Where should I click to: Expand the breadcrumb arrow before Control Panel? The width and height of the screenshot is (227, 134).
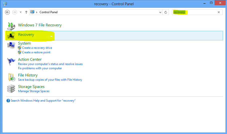coord(37,12)
